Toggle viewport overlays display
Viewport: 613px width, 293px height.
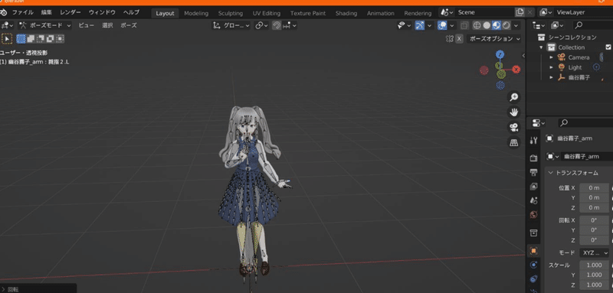(442, 25)
